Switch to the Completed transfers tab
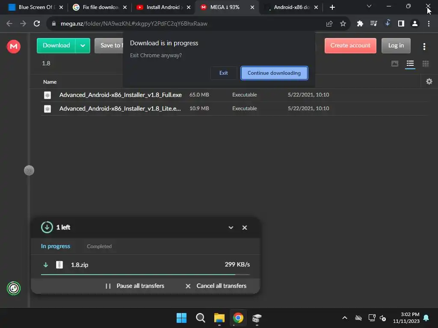Image resolution: width=438 pixels, height=328 pixels. tap(99, 246)
